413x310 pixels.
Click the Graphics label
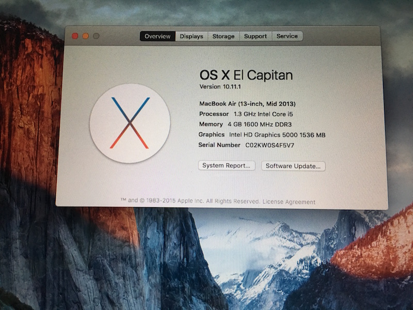click(212, 134)
